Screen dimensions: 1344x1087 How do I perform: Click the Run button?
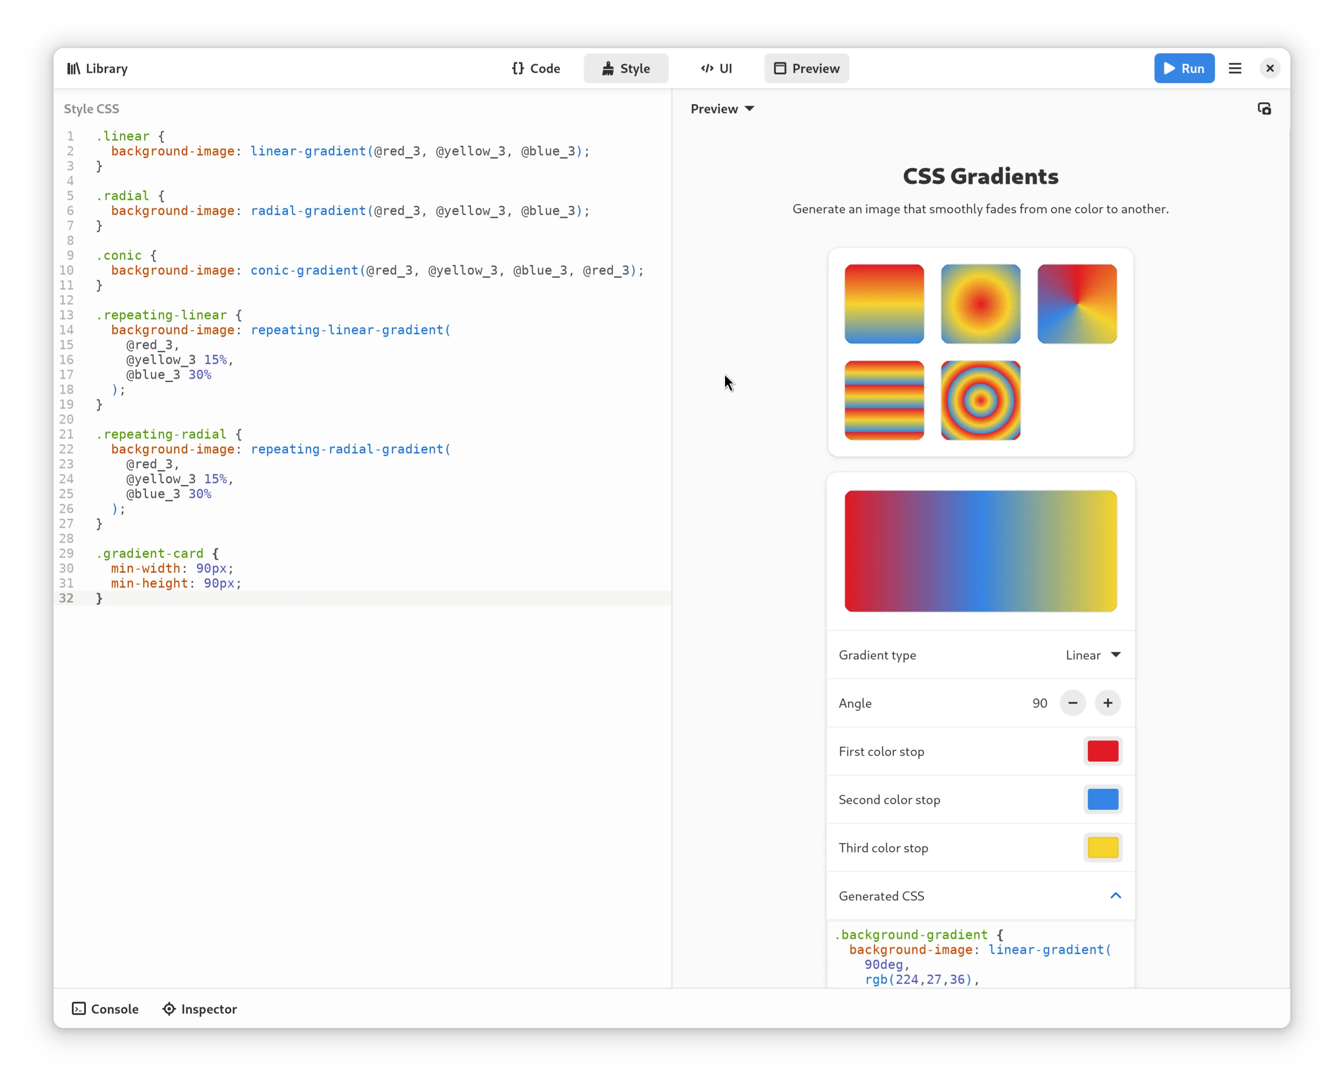tap(1183, 68)
